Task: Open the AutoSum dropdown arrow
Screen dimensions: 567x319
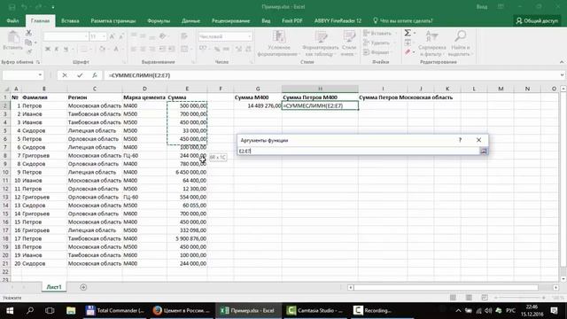Action: pyautogui.click(x=415, y=33)
